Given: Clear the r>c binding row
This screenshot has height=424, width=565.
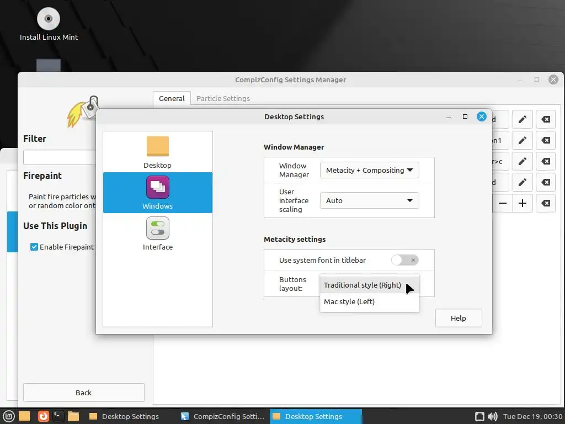Looking at the screenshot, I should pos(546,161).
